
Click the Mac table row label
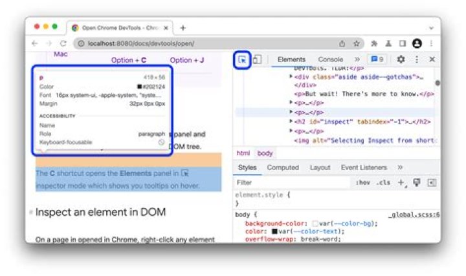(61, 54)
